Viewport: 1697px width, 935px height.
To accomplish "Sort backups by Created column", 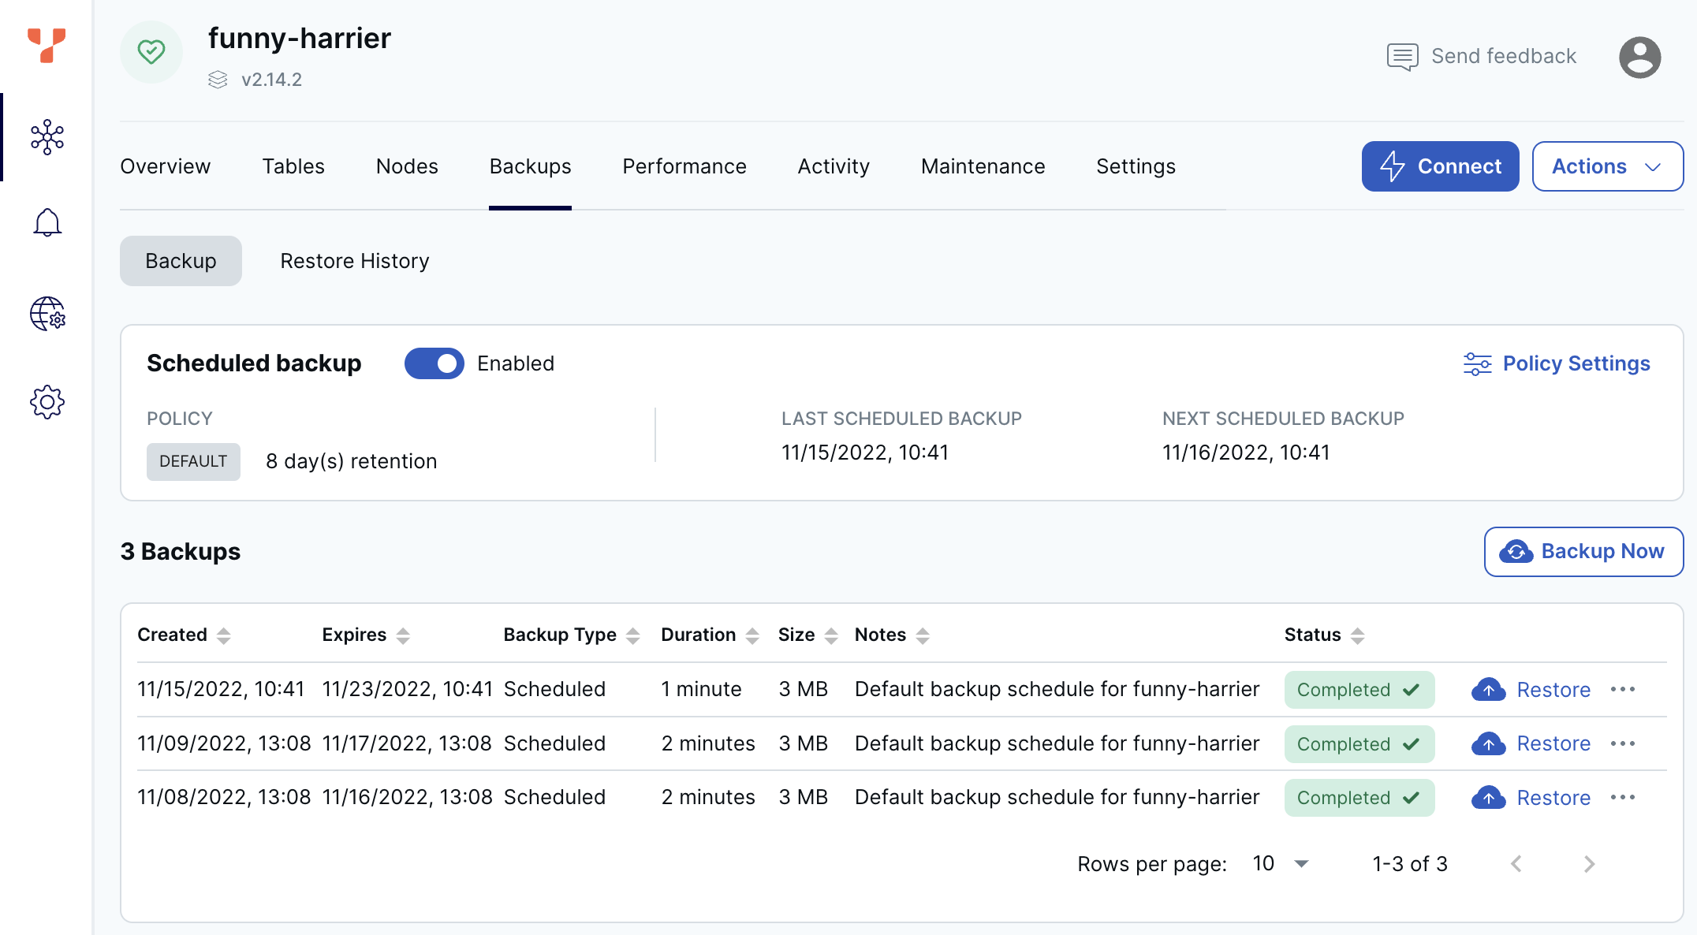I will pos(223,635).
